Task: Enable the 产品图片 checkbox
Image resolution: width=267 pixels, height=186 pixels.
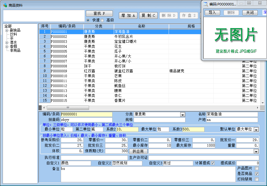Action: pos(257,168)
